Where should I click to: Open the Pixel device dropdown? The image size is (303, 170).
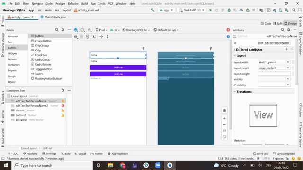101,30
